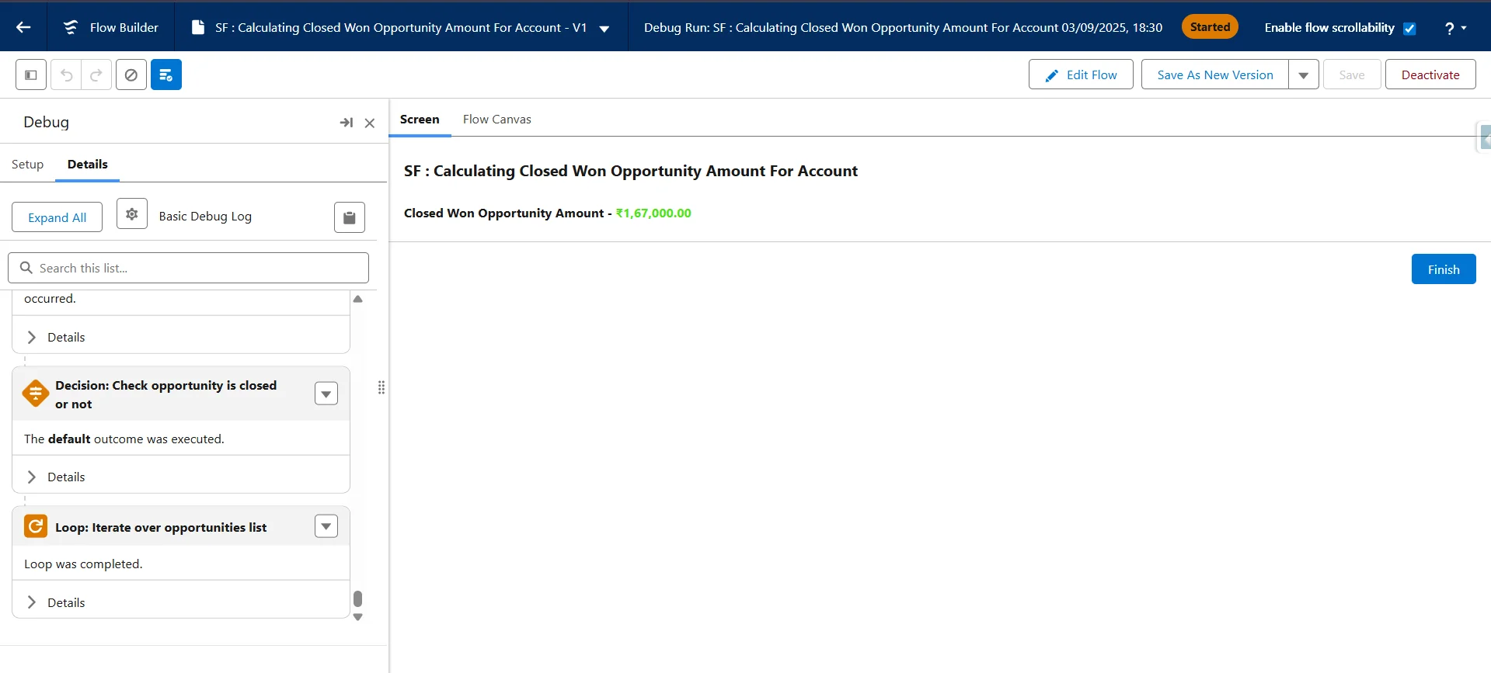
Task: Switch to the Screen tab
Action: 420,120
